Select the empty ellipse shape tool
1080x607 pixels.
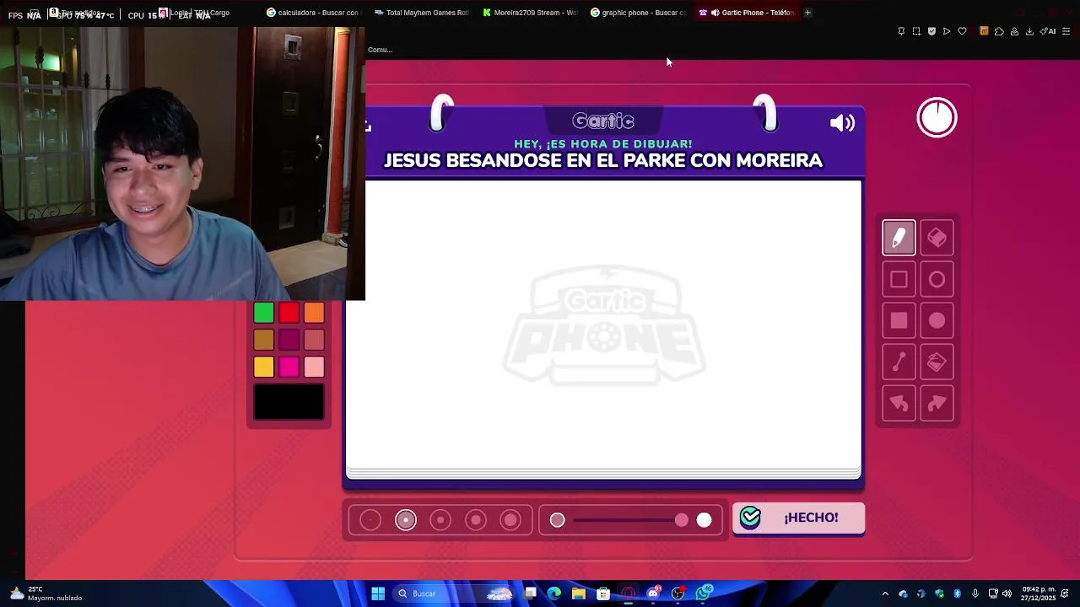pyautogui.click(x=937, y=279)
